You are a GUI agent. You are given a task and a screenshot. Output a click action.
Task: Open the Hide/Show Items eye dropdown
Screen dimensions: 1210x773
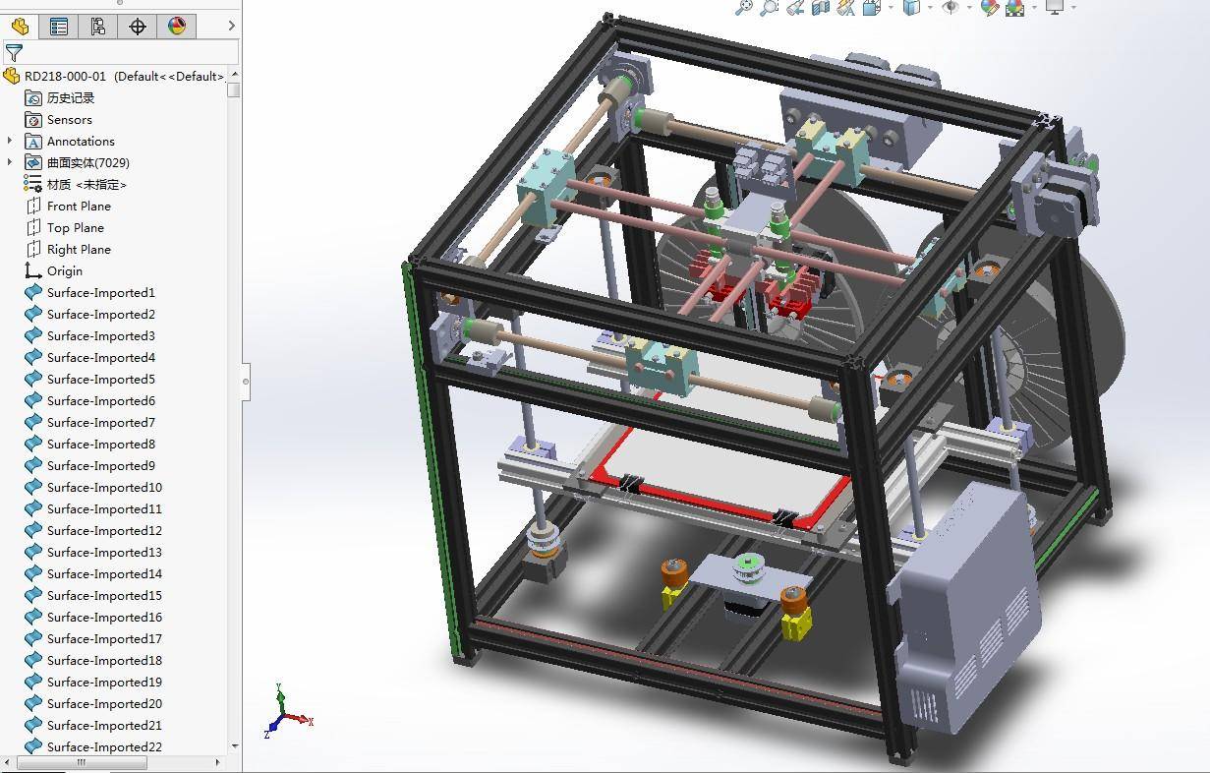[969, 7]
